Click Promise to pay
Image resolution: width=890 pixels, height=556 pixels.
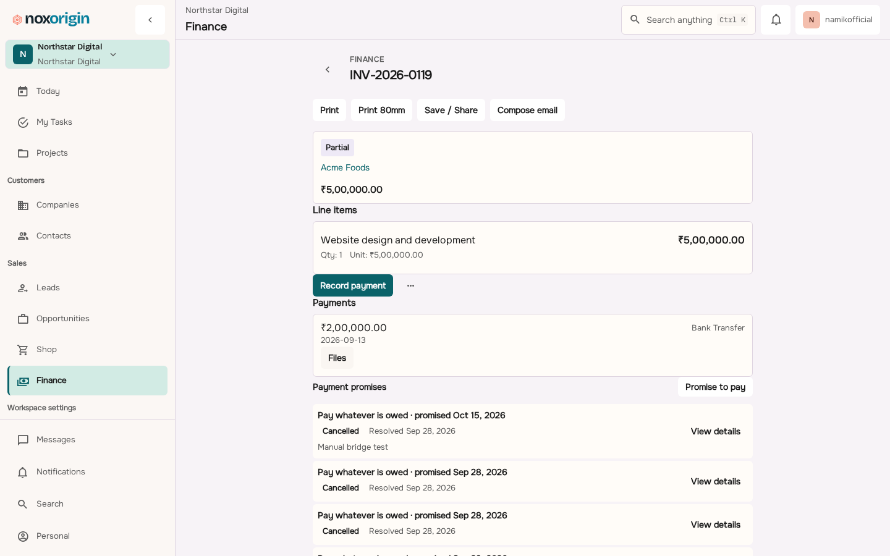tap(715, 387)
